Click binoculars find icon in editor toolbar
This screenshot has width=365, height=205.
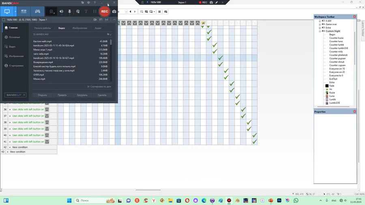point(165,11)
